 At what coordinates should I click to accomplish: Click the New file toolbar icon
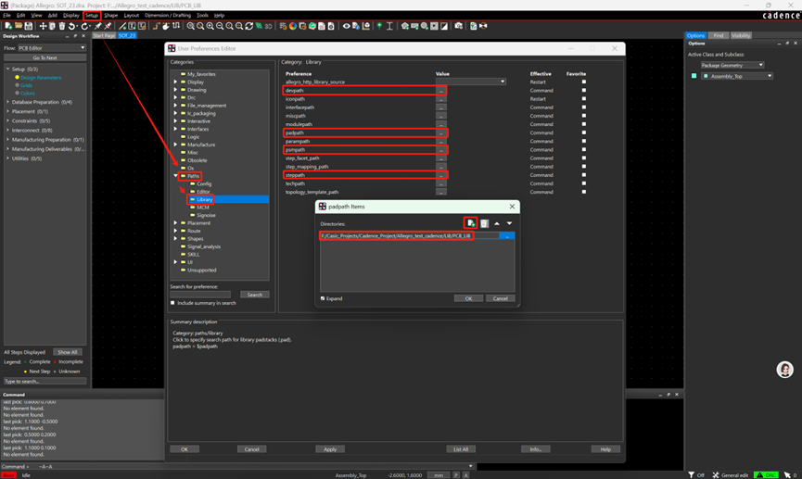click(8, 26)
